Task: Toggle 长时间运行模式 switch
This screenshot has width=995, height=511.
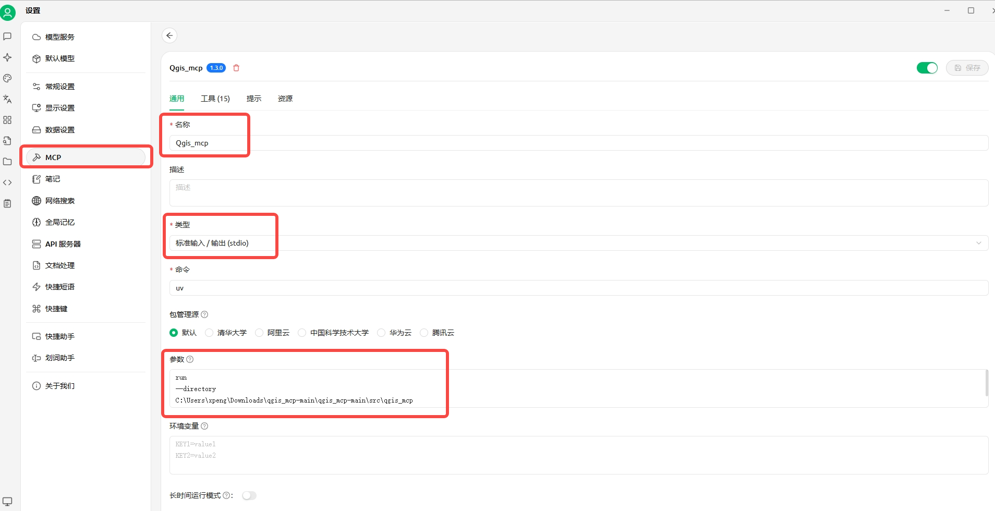Action: (249, 495)
